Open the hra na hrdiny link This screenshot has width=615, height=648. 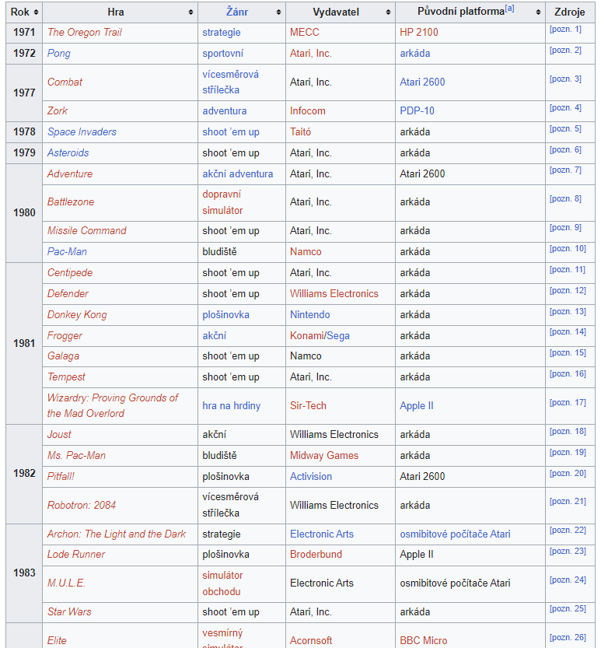pos(231,406)
